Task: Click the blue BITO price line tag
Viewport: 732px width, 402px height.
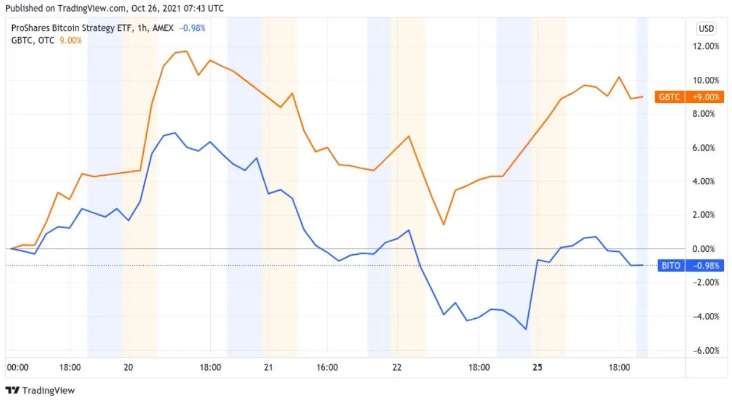Action: point(670,265)
